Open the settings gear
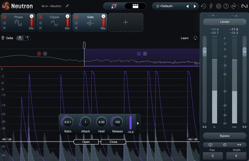The width and height of the screenshot is (249, 161). [x=218, y=6]
